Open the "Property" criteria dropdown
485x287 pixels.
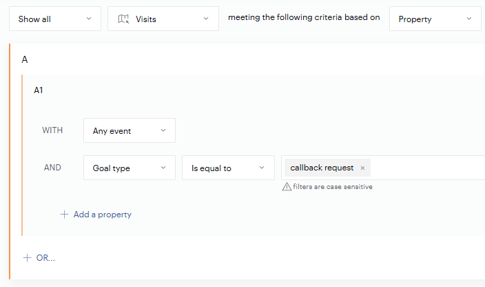(435, 19)
